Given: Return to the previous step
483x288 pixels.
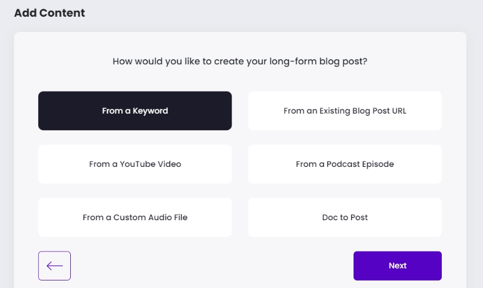Looking at the screenshot, I should coord(55,266).
